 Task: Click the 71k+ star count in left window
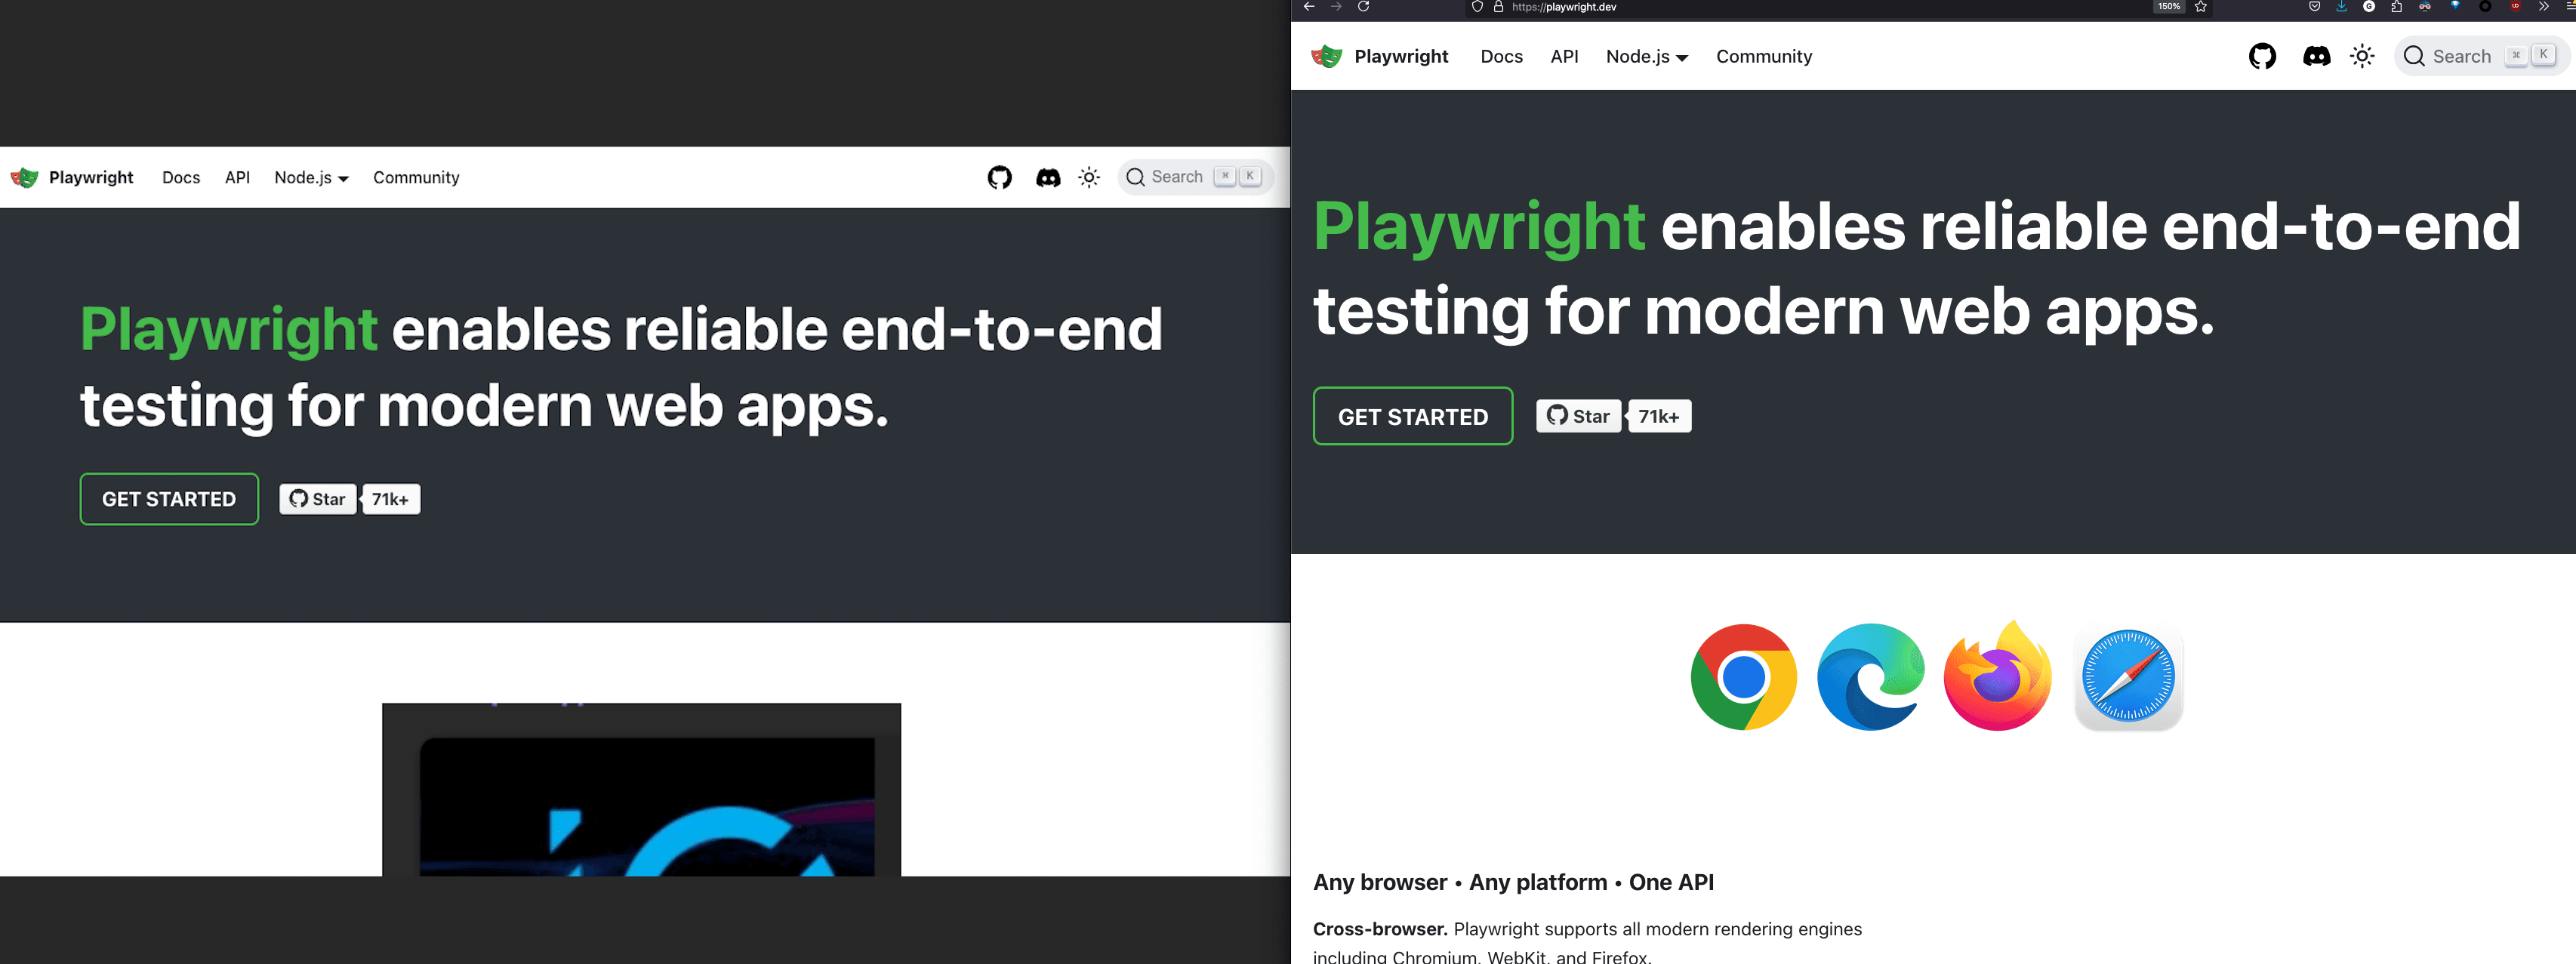click(x=390, y=499)
